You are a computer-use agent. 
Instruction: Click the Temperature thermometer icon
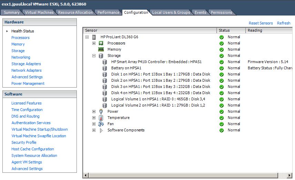tap(101, 118)
